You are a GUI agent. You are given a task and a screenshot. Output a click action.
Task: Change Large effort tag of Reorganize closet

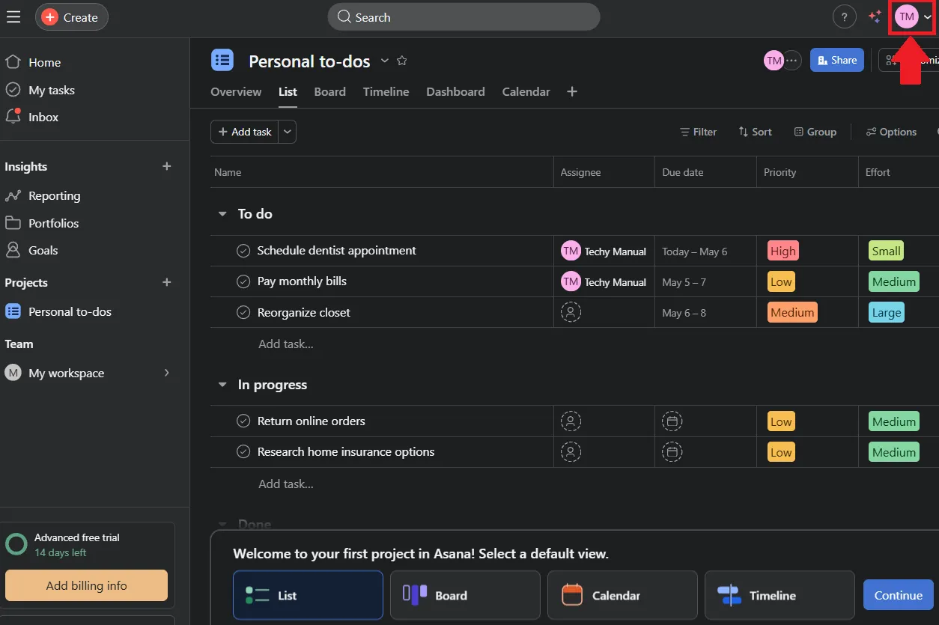(887, 312)
